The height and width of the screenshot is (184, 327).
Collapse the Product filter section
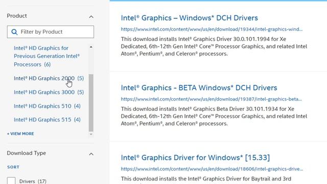91,17
